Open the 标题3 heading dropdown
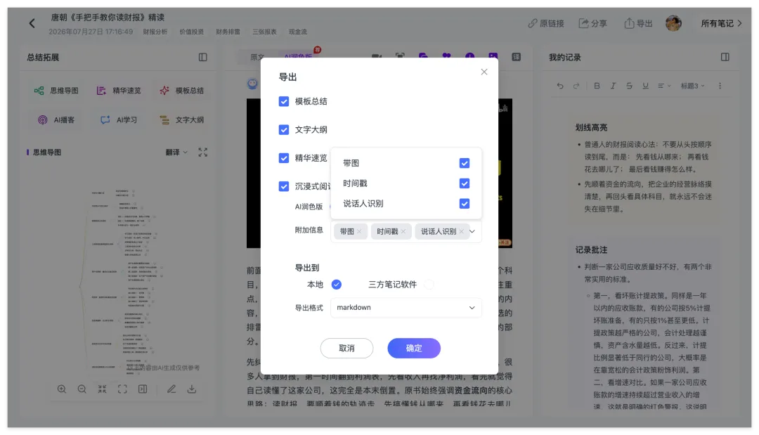Image resolution: width=759 pixels, height=435 pixels. point(693,86)
